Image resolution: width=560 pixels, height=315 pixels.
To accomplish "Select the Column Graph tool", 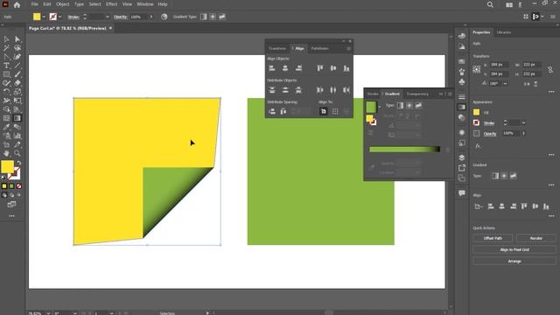I will point(17,136).
